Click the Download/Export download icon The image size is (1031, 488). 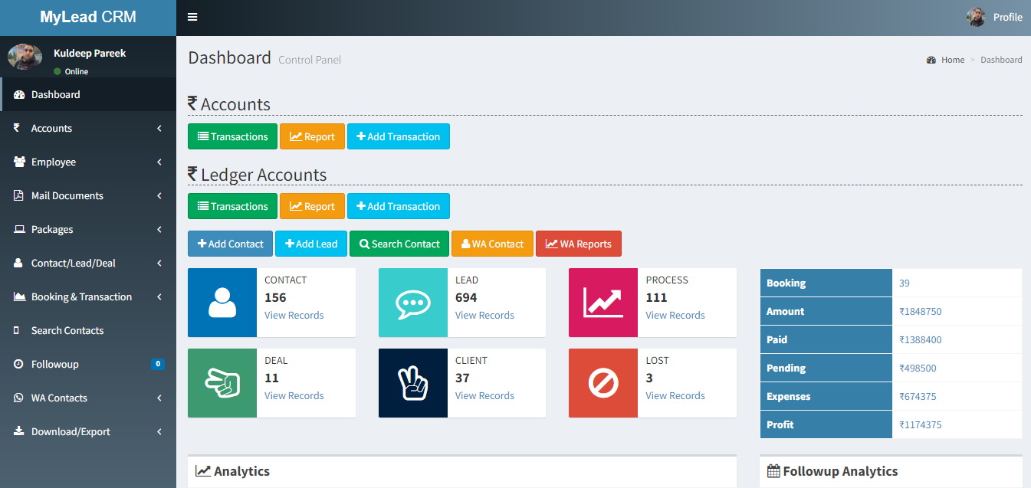(x=18, y=432)
